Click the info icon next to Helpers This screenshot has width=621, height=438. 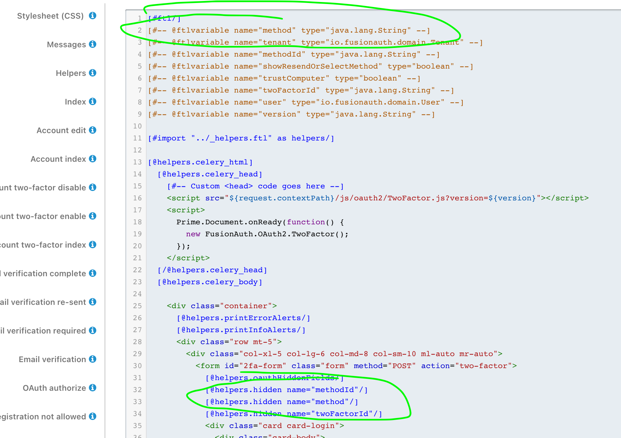(93, 73)
